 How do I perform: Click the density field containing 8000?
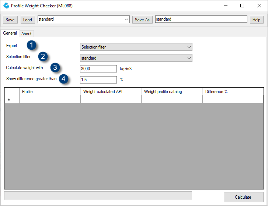click(x=98, y=69)
